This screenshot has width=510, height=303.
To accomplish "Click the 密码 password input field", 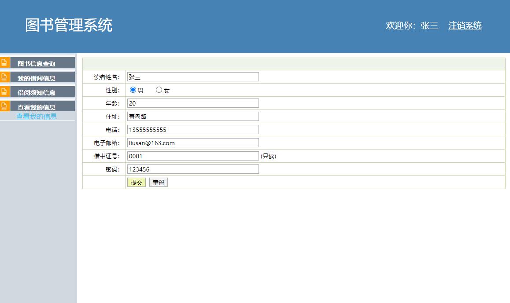I will pyautogui.click(x=192, y=169).
